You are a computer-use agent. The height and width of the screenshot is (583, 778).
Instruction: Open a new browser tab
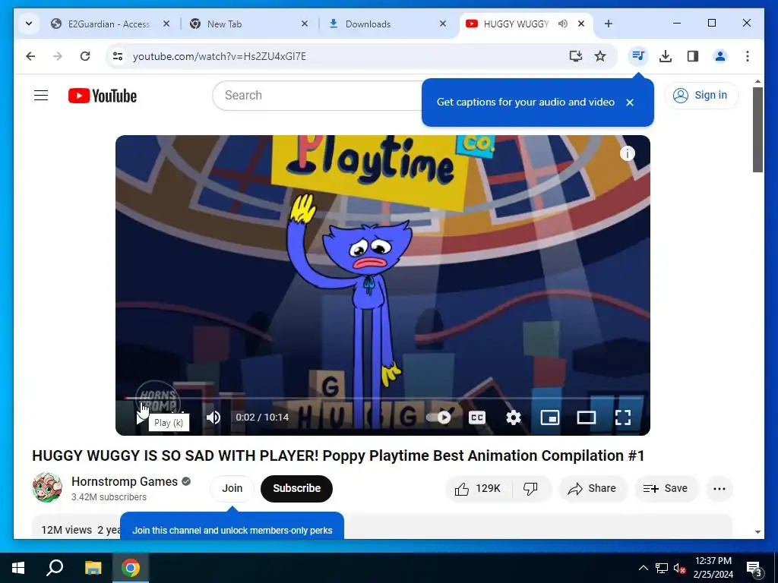(x=609, y=24)
